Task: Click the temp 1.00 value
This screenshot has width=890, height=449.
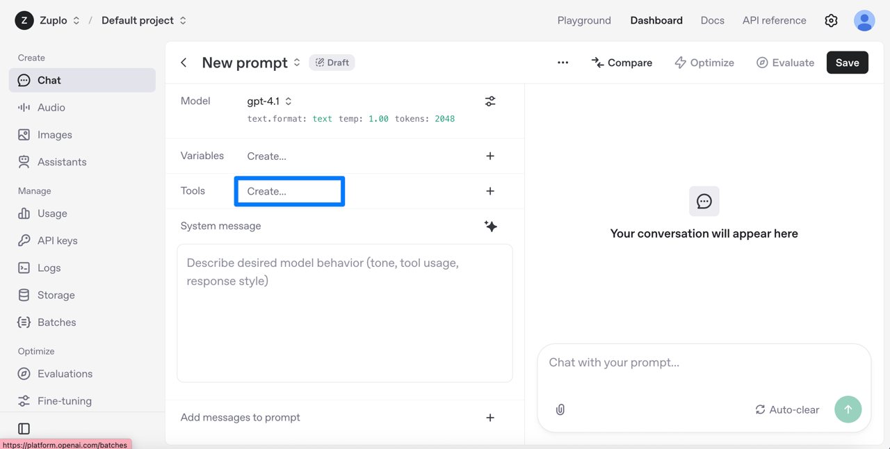Action: coord(379,119)
